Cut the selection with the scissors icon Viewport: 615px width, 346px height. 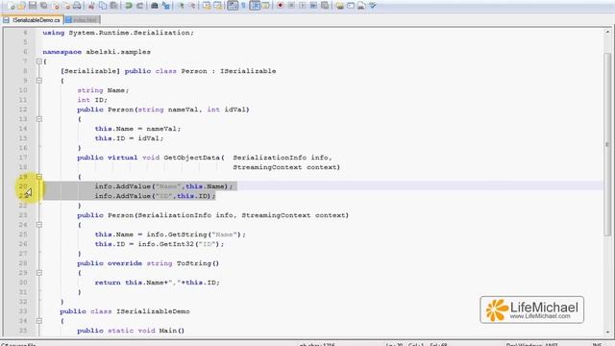point(91,6)
